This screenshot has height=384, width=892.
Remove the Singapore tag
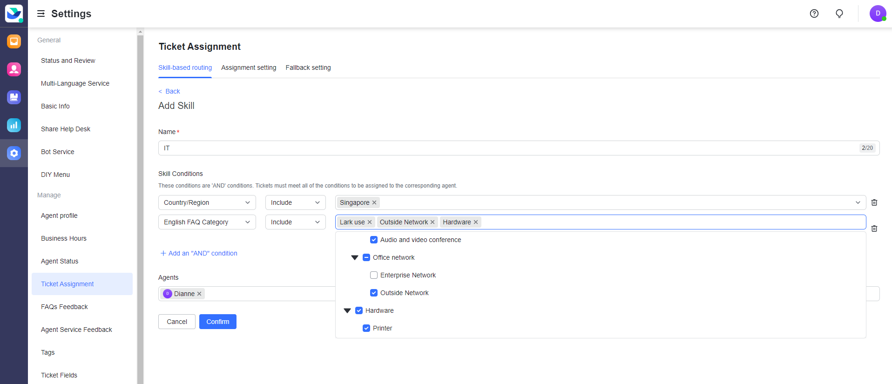click(374, 202)
